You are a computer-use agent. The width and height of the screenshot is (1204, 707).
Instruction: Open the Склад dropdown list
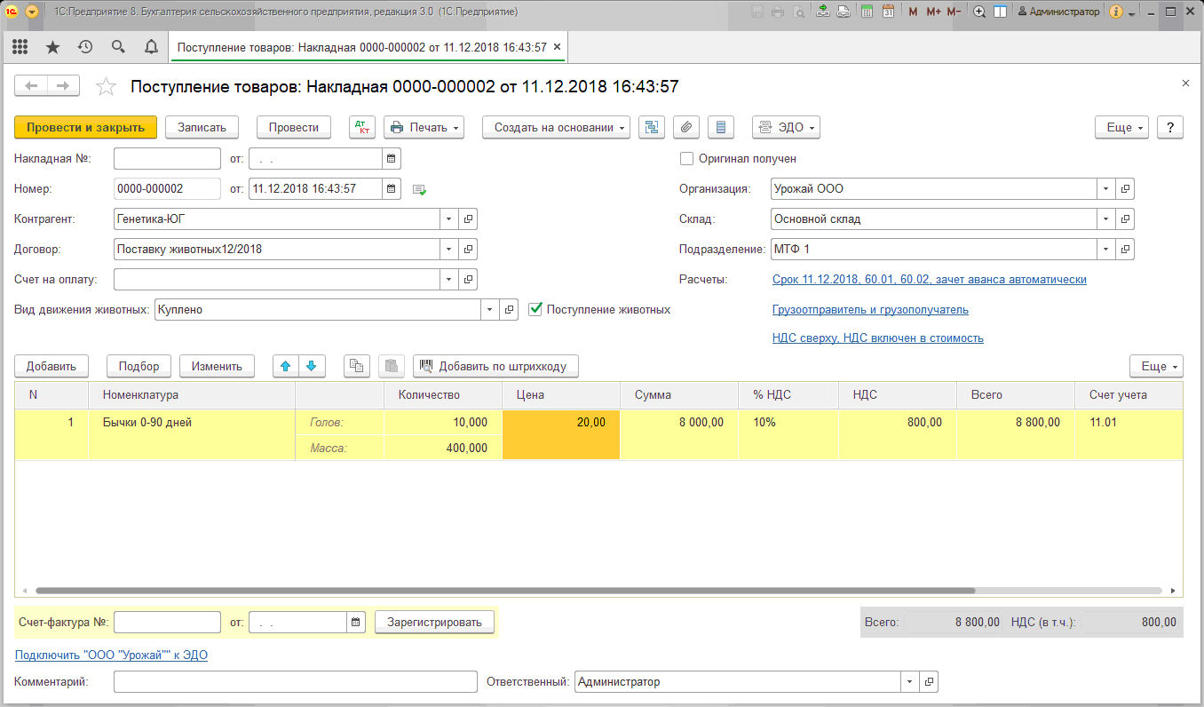tap(1105, 218)
